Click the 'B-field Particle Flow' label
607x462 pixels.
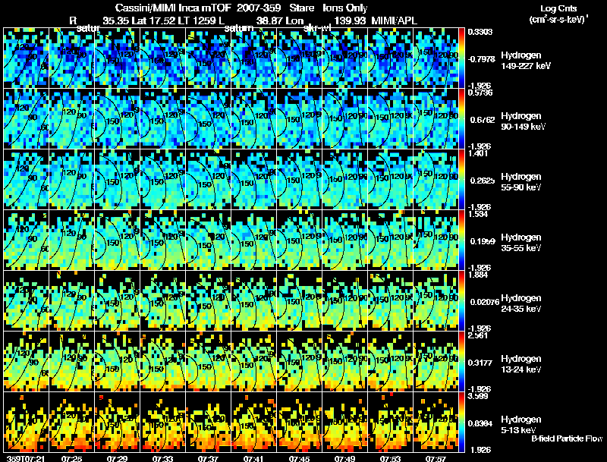pyautogui.click(x=567, y=438)
